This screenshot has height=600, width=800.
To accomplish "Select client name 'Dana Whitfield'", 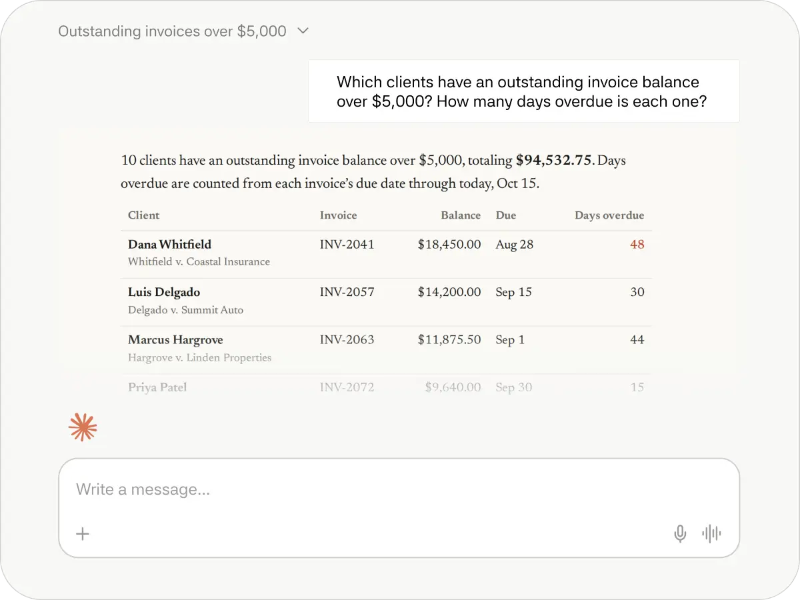I will pyautogui.click(x=169, y=245).
